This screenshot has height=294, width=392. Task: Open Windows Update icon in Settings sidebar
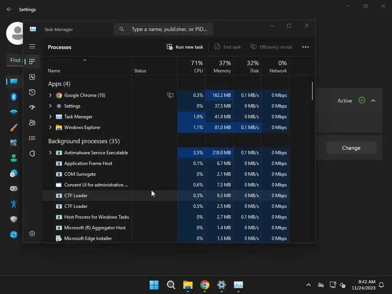coord(14,235)
